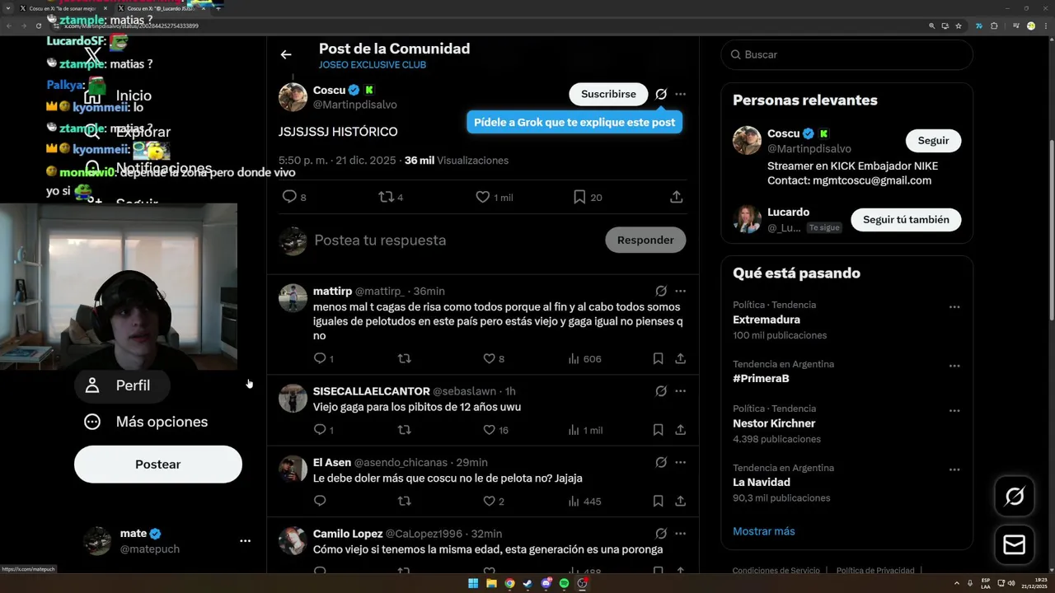Bookmark mattirp's reply

click(658, 358)
